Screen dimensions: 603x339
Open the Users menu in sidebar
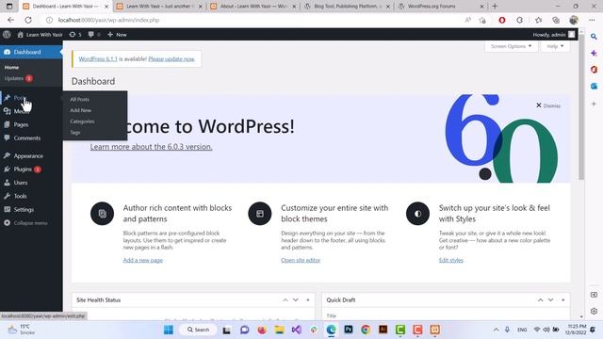pyautogui.click(x=21, y=183)
